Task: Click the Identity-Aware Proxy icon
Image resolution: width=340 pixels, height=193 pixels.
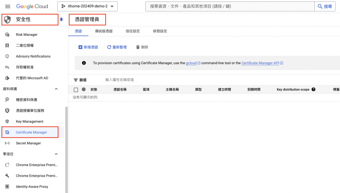Action: click(7, 186)
